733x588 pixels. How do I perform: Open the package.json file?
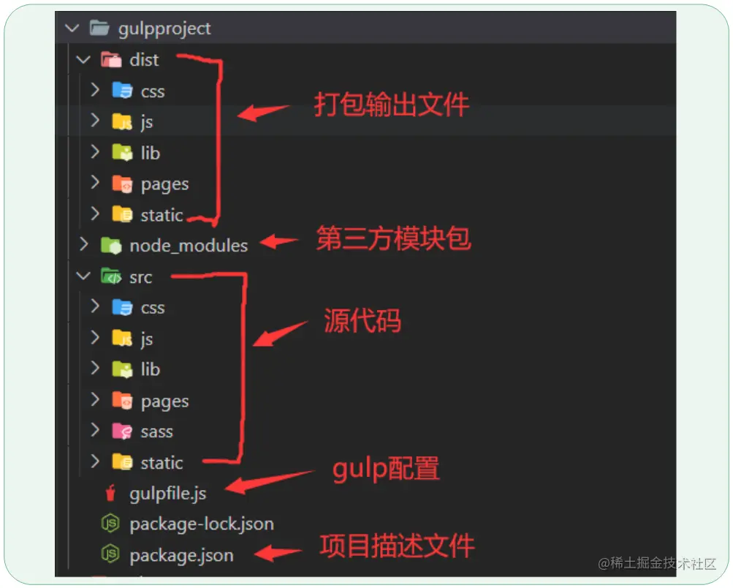[181, 555]
